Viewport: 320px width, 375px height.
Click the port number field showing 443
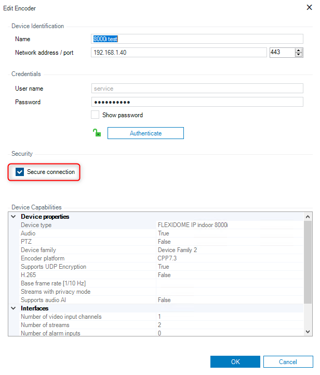click(x=281, y=53)
